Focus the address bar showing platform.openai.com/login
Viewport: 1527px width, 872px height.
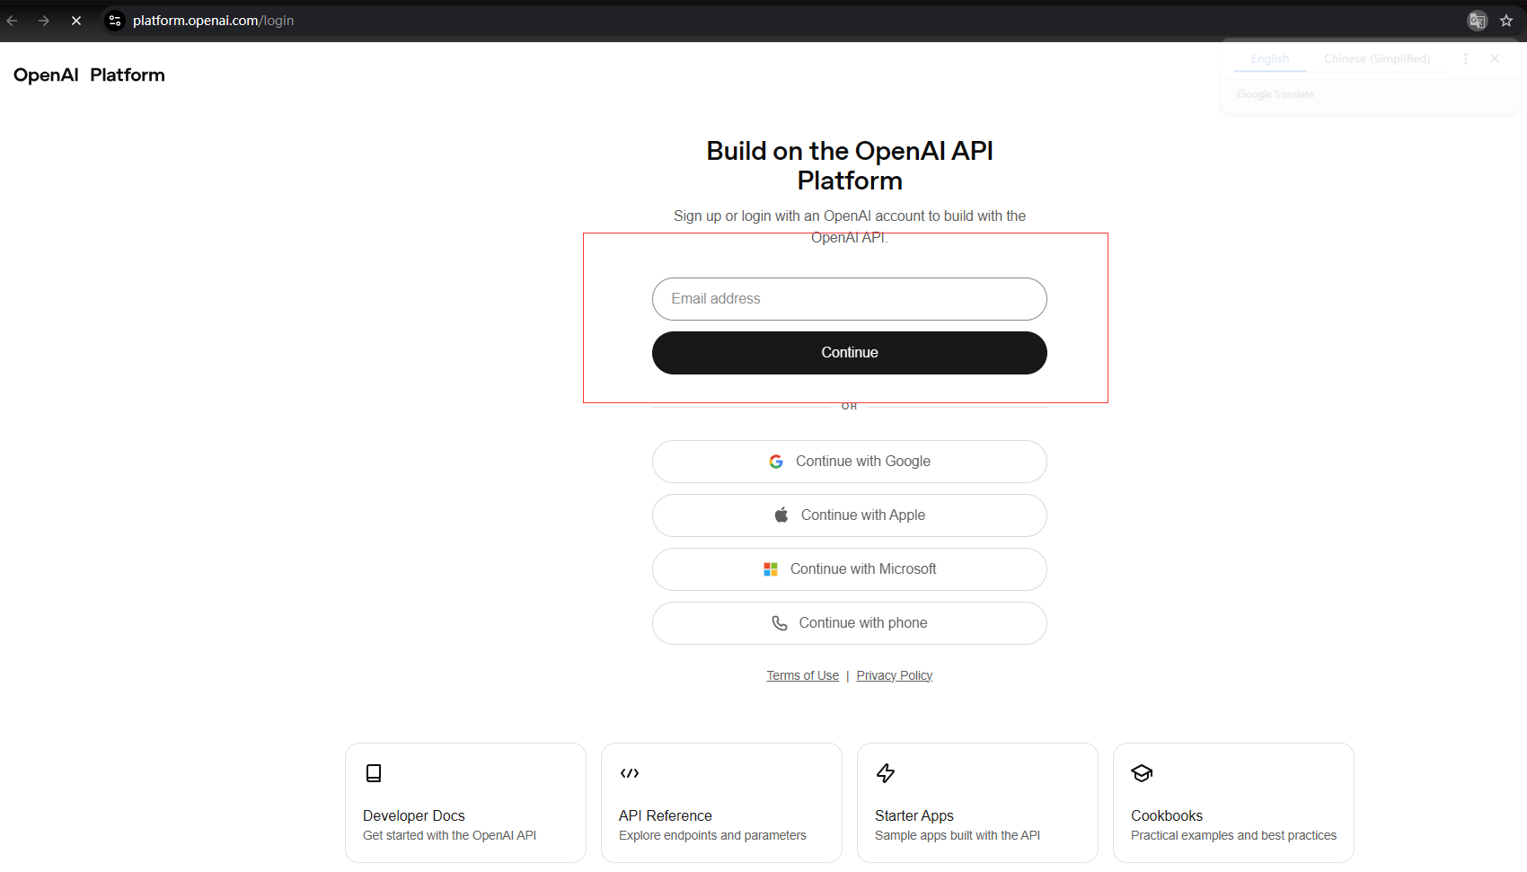tap(213, 21)
